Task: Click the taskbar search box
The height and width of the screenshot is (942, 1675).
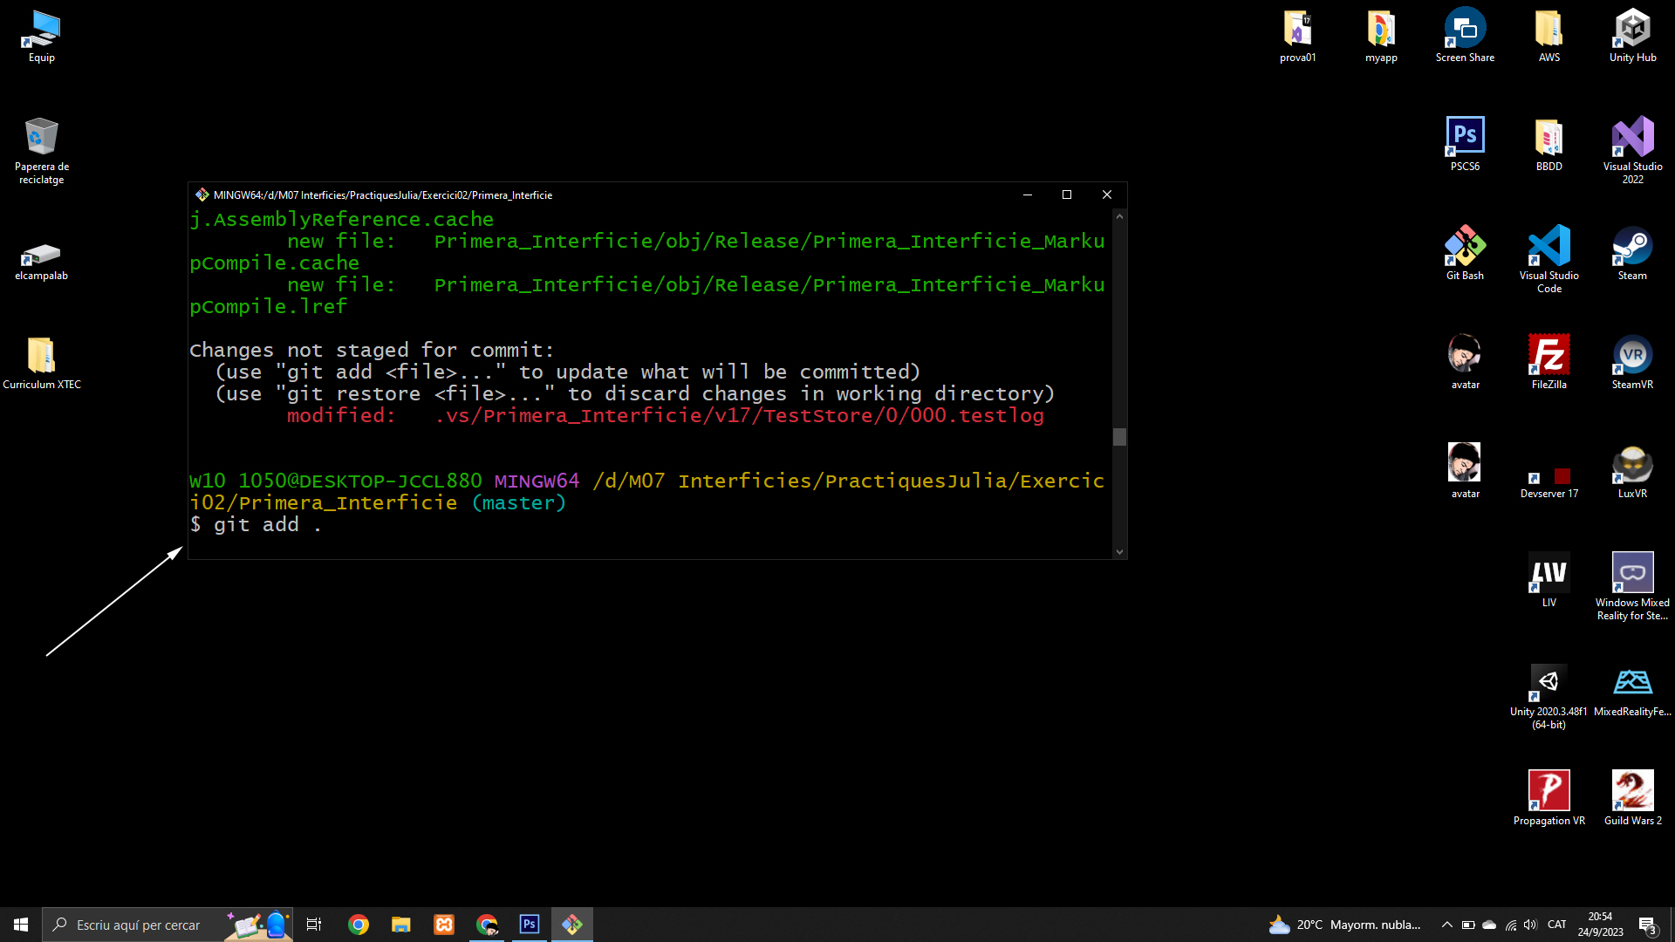Action: coord(140,925)
